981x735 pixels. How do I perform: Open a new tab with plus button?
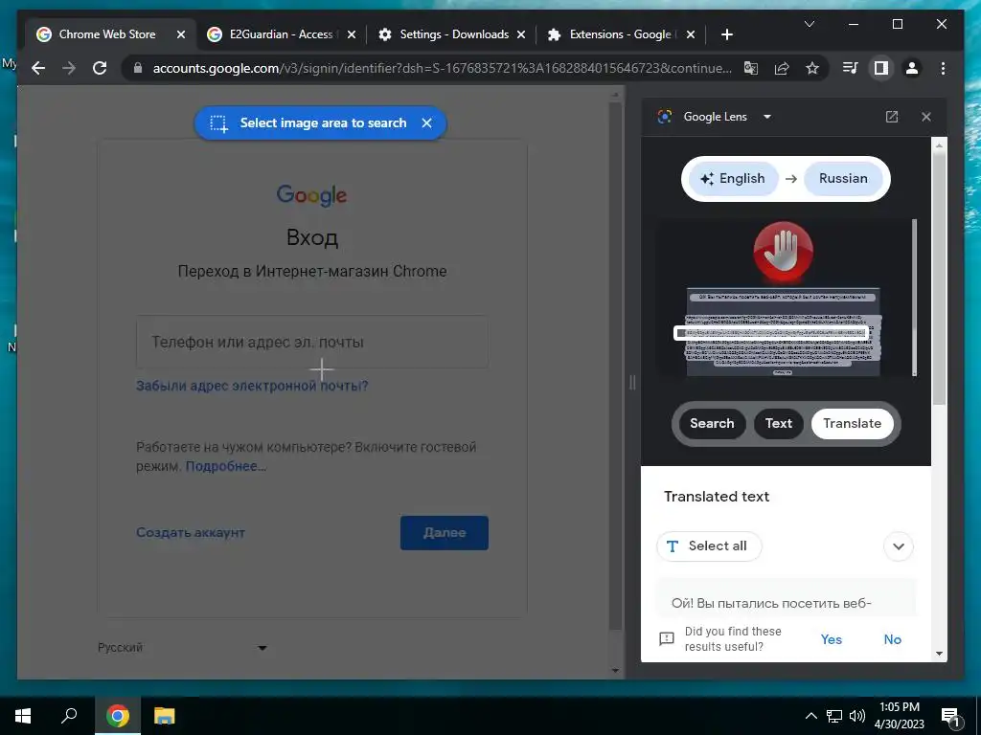[x=726, y=34]
